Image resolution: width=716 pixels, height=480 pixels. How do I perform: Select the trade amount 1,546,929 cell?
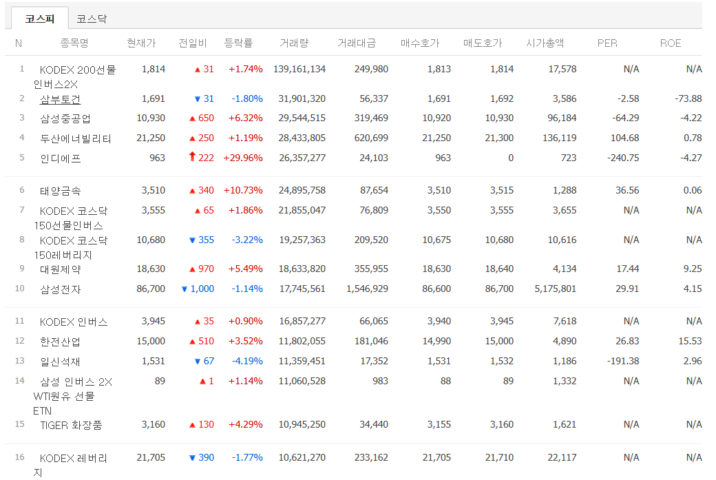pos(367,289)
